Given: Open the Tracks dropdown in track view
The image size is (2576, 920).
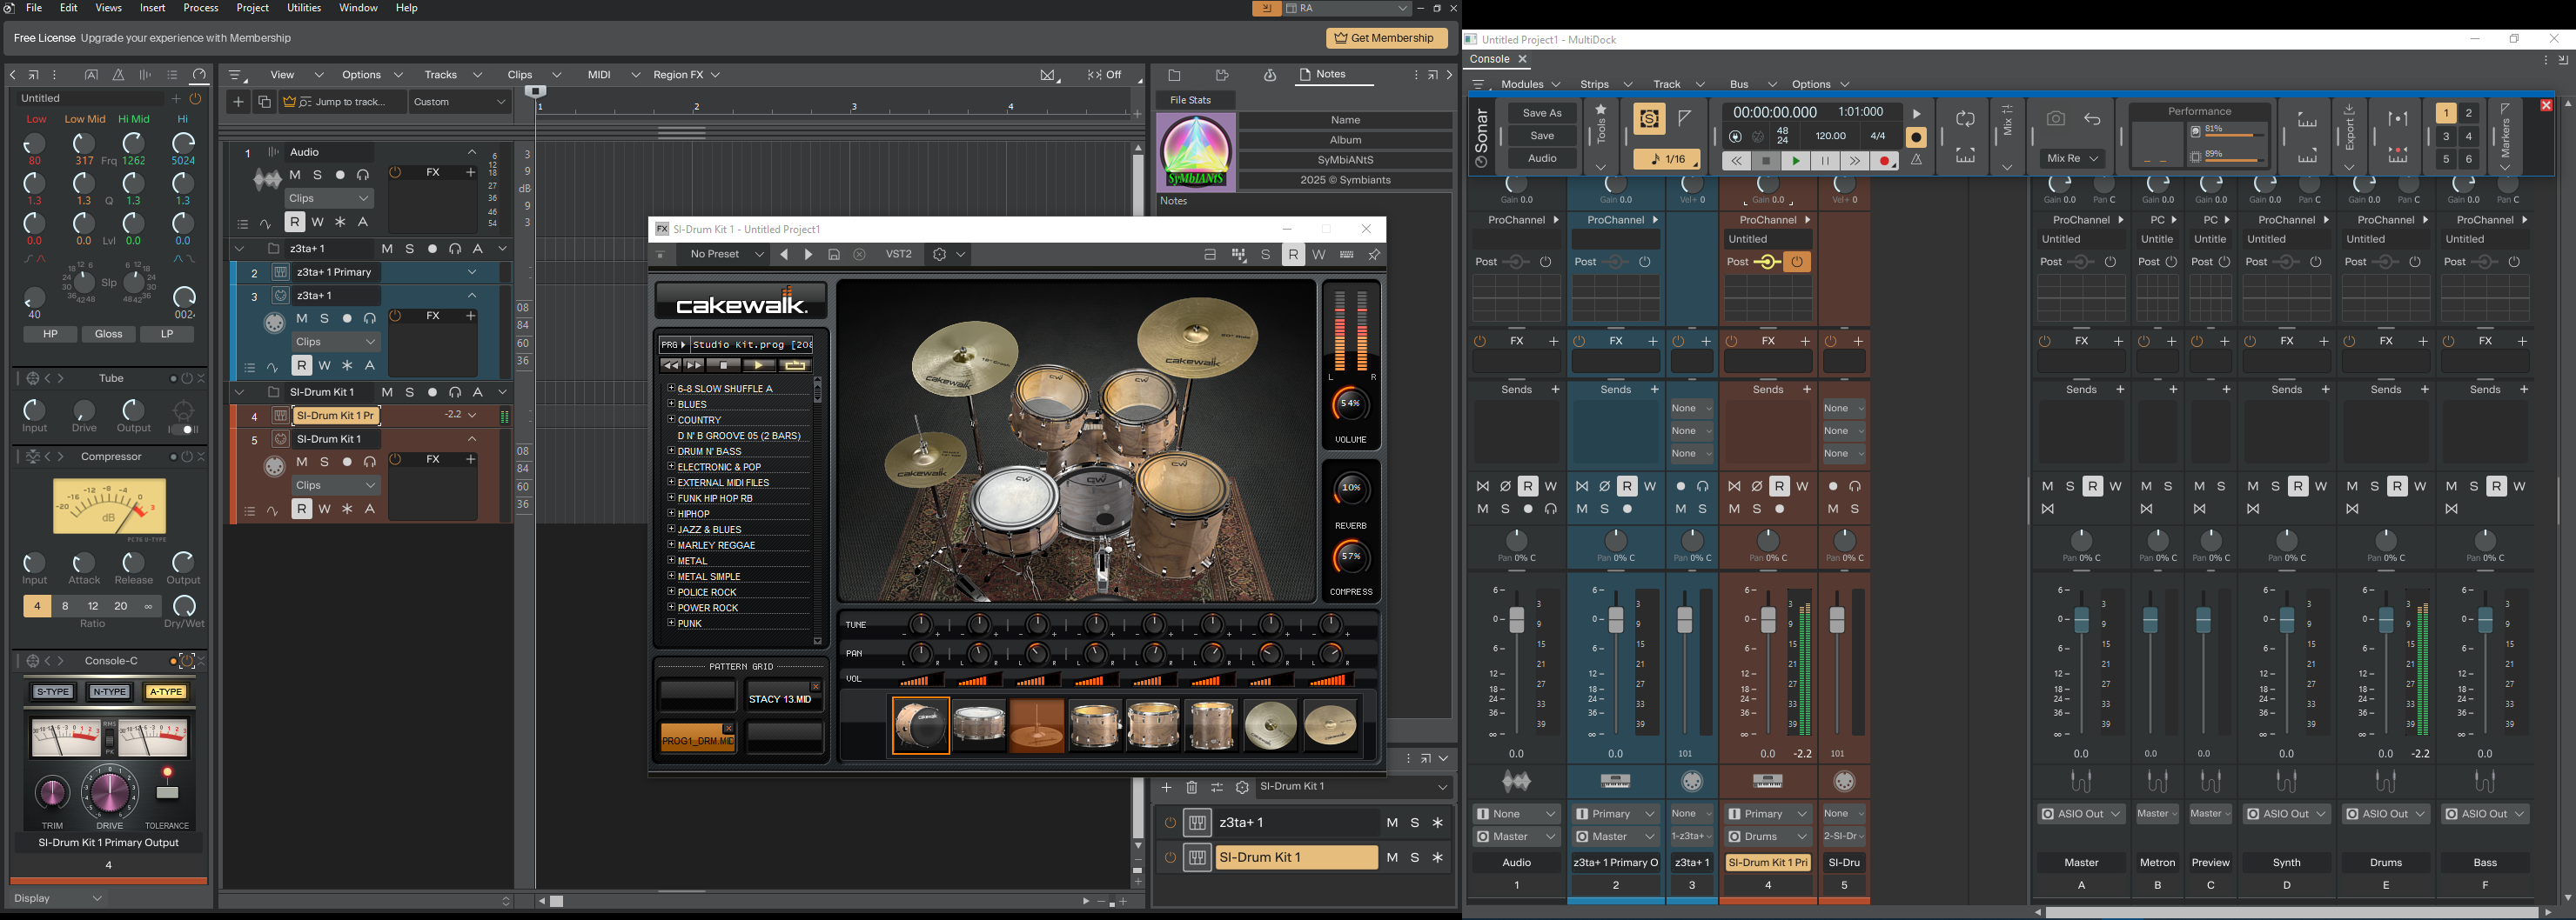Looking at the screenshot, I should point(452,75).
